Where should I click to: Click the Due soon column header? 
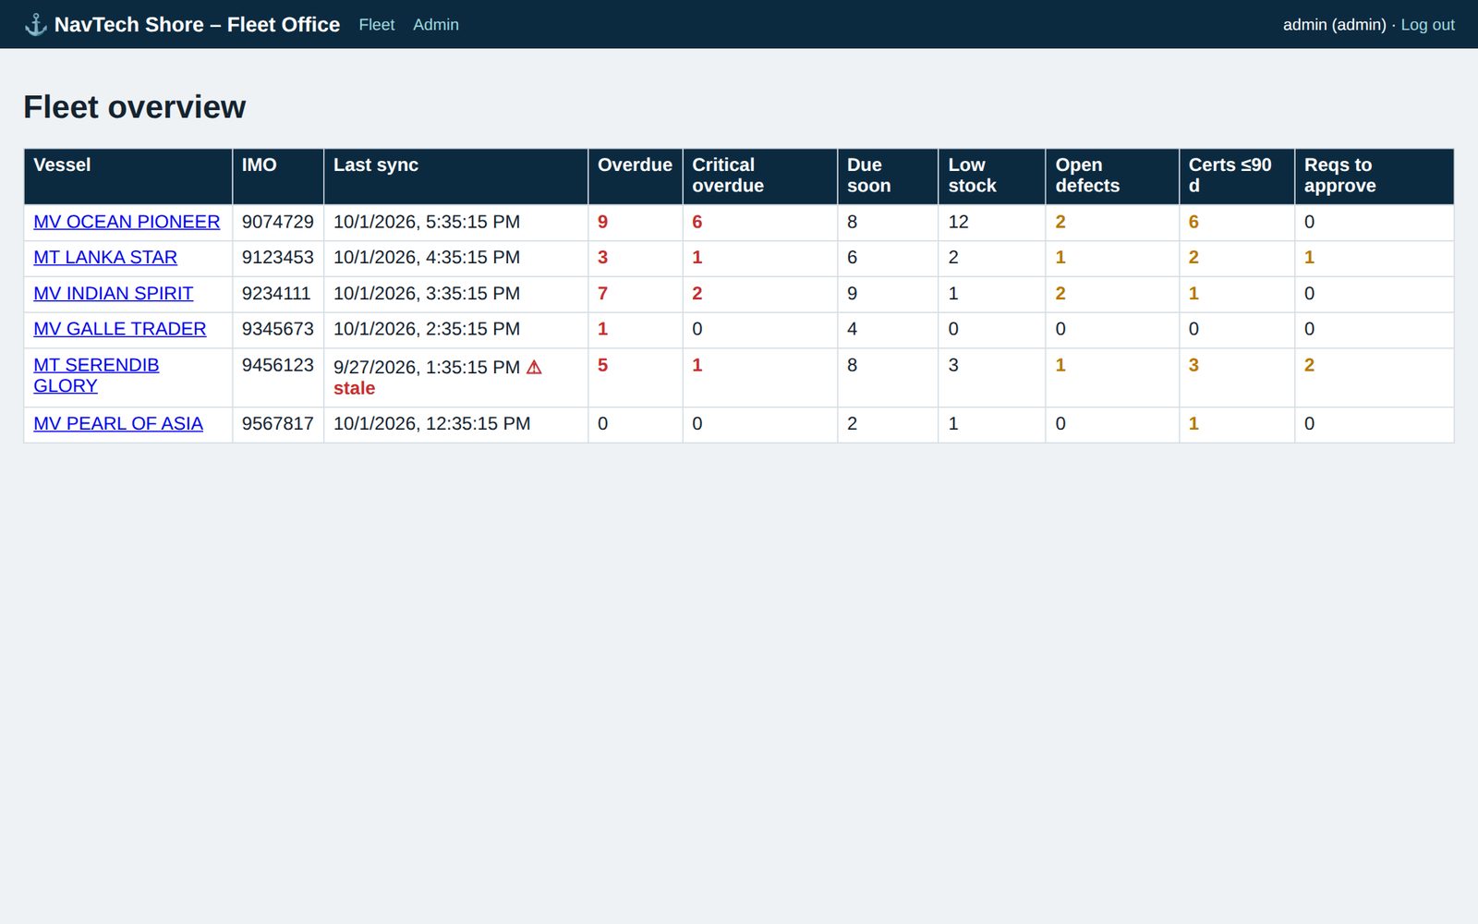coord(888,176)
